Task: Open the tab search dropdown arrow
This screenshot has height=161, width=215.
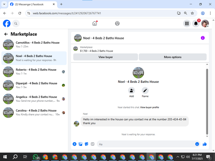Action: pos(4,4)
